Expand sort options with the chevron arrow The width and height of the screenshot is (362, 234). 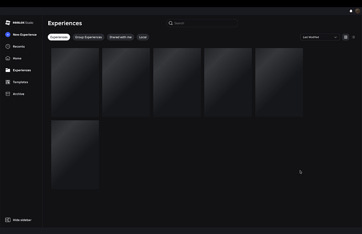tap(335, 37)
